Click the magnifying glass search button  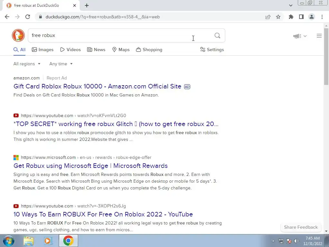218,35
